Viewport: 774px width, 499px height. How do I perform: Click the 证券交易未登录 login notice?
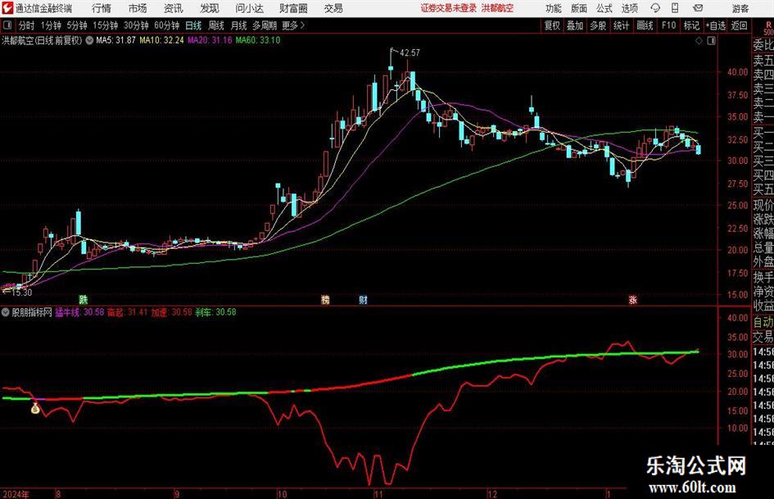[449, 8]
